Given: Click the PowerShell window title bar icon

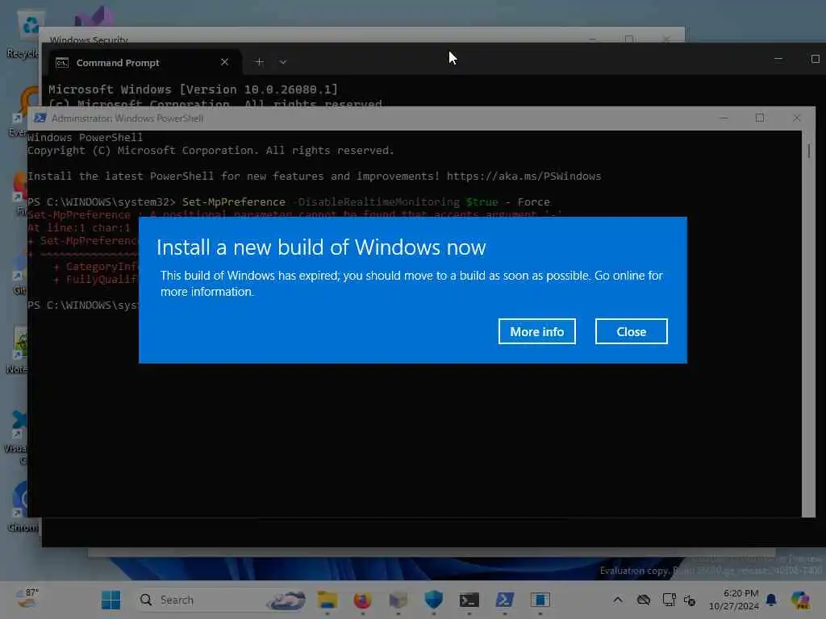Looking at the screenshot, I should pyautogui.click(x=40, y=118).
